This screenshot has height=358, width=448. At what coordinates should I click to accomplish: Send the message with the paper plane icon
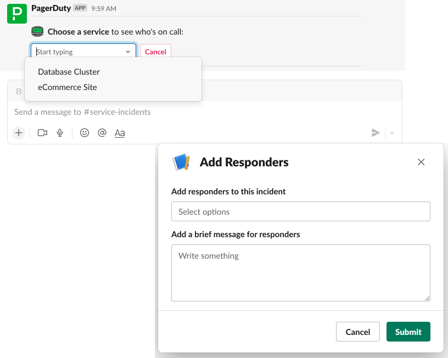tap(376, 132)
